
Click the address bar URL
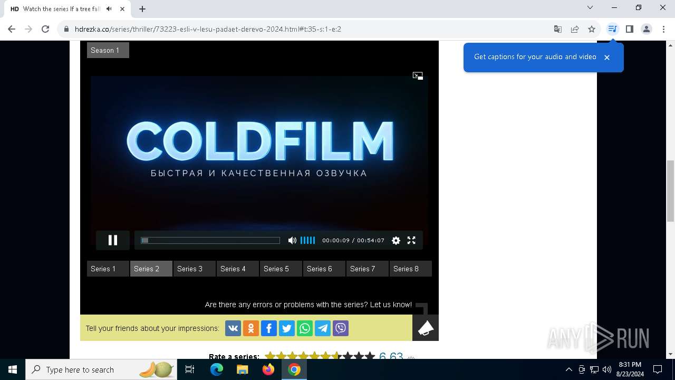pos(208,29)
